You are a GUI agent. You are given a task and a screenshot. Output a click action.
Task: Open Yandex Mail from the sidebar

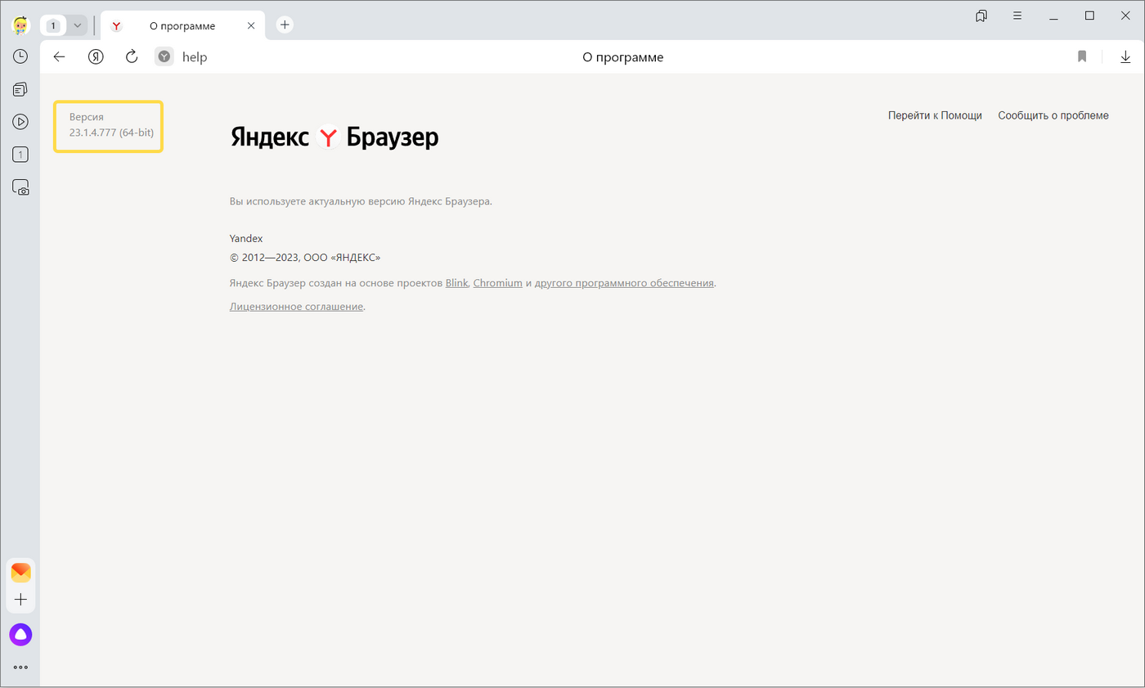[x=20, y=573]
